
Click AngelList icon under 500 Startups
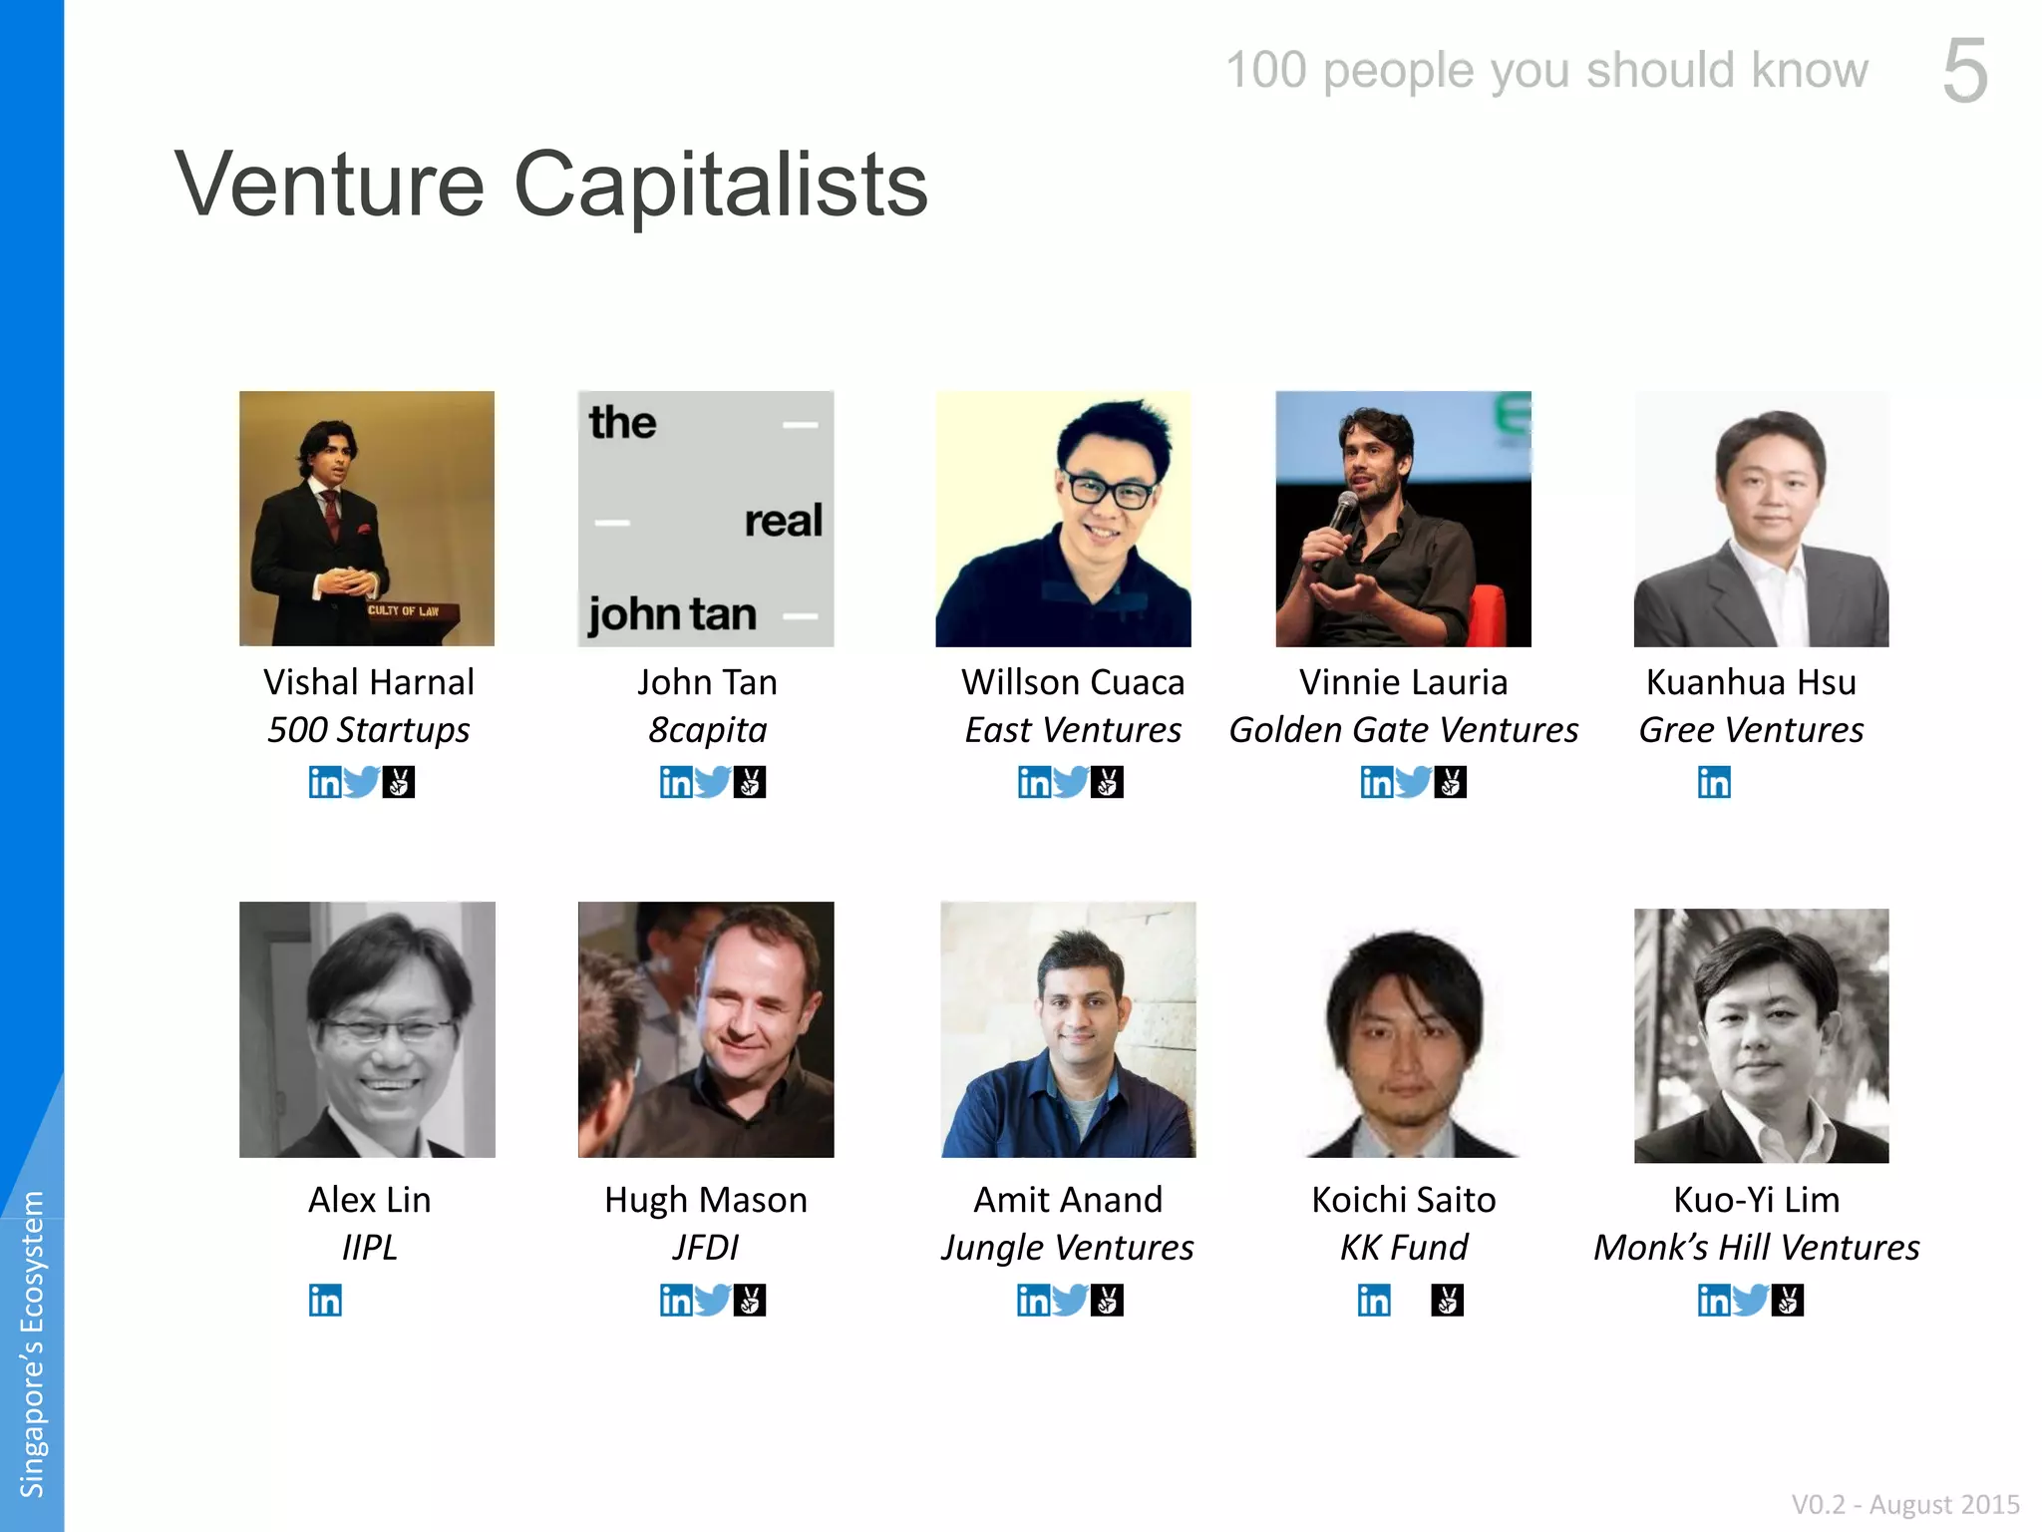pos(399,782)
